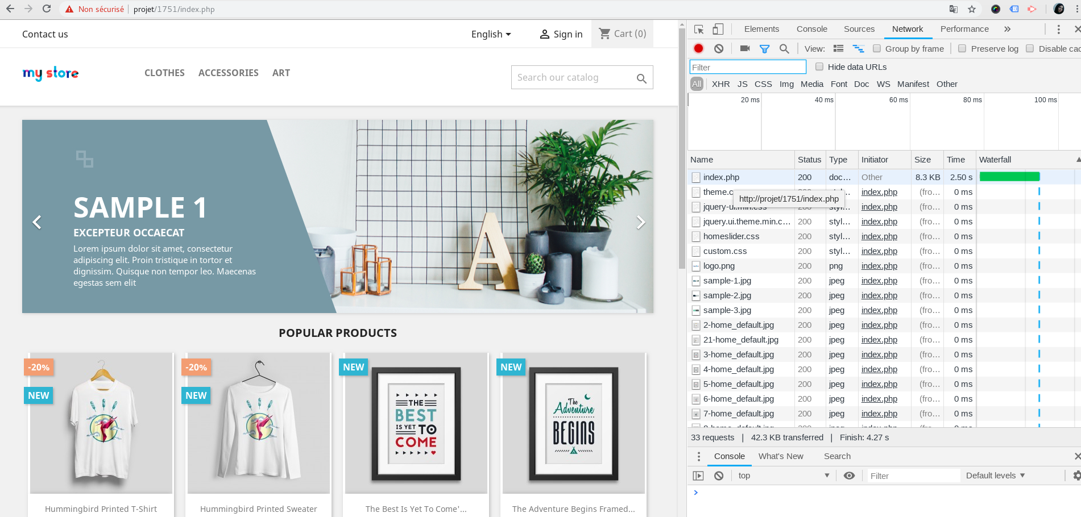Activate the inspect element picker
1081x517 pixels.
[x=699, y=29]
